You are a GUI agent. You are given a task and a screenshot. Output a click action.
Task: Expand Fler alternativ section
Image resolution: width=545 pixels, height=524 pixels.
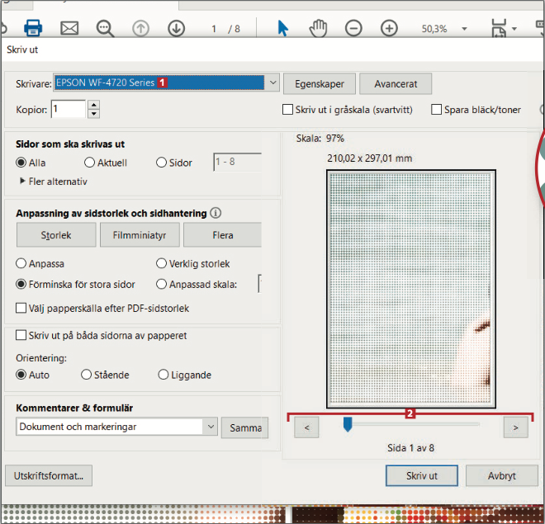coord(22,182)
